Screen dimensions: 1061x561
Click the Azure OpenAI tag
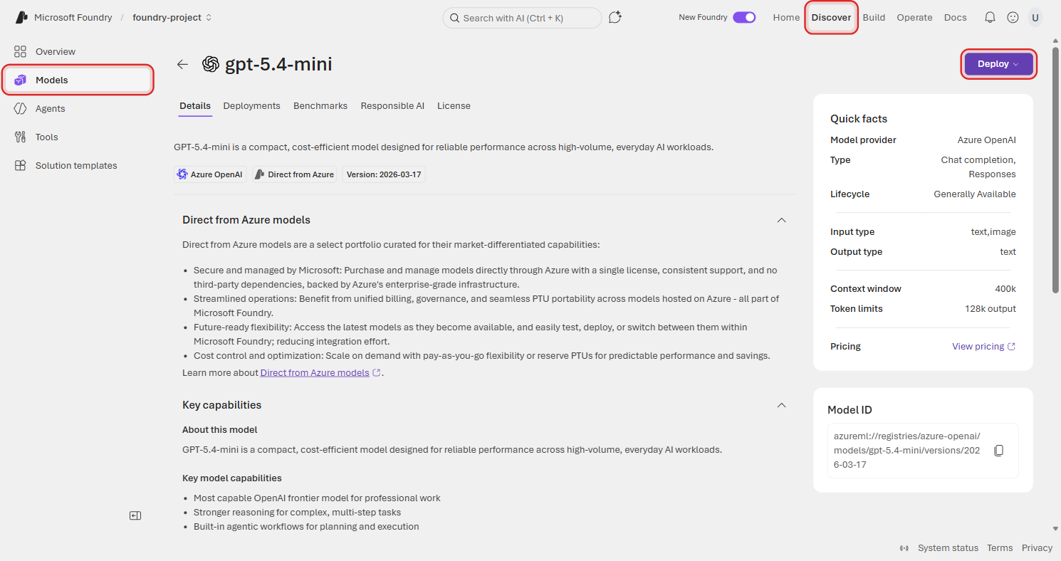[210, 174]
